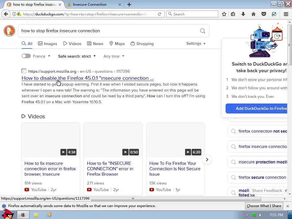The width and height of the screenshot is (292, 219).
Task: Switch to the News tab
Action: pyautogui.click(x=95, y=44)
